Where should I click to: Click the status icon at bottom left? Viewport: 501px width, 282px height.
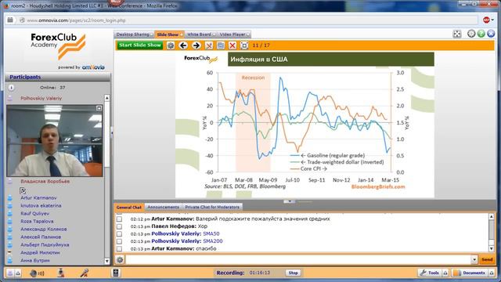point(10,273)
